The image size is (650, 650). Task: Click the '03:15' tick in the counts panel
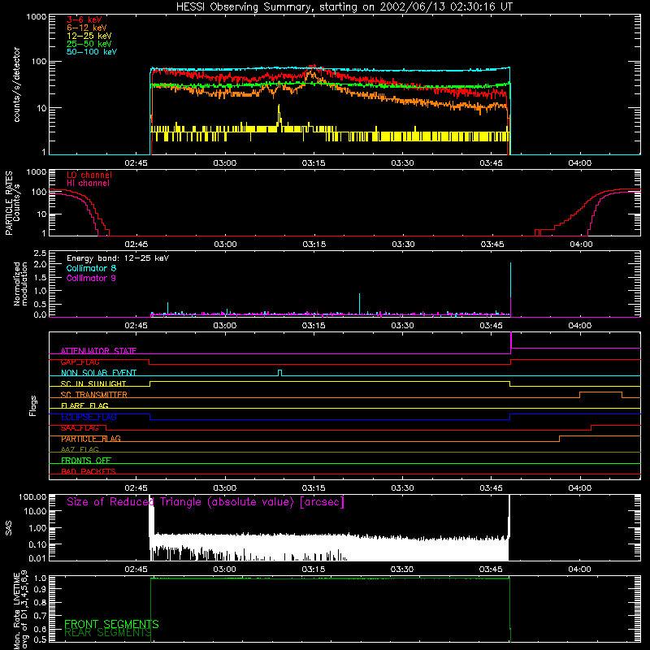click(x=314, y=163)
